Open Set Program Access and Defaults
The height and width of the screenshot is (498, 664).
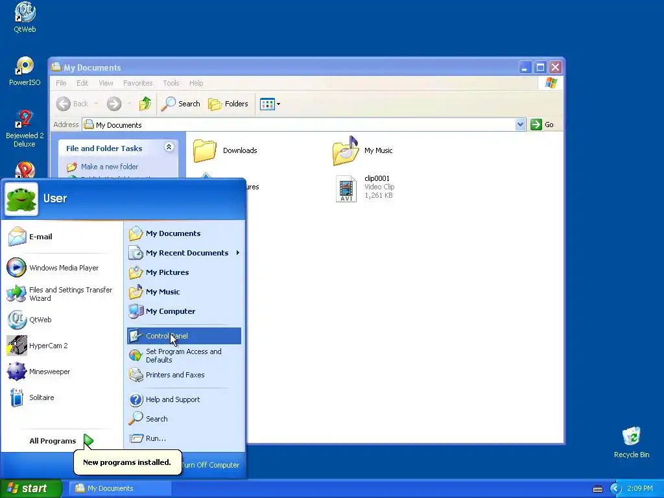(184, 356)
